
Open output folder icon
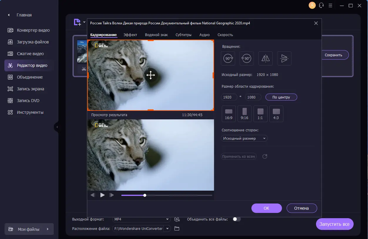(x=177, y=228)
